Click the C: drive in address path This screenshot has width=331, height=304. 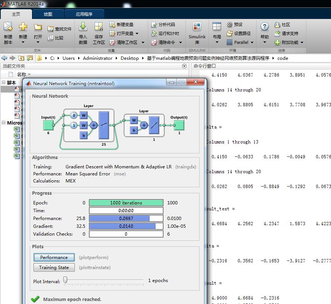[52, 58]
